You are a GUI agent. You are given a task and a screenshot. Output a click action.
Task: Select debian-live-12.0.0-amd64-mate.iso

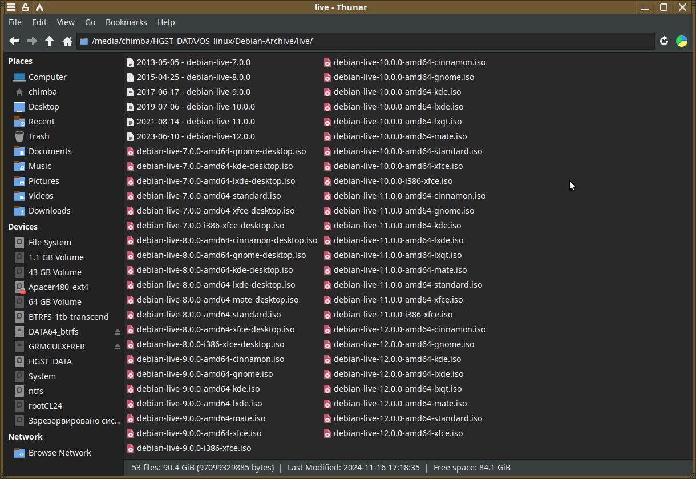tap(395, 404)
